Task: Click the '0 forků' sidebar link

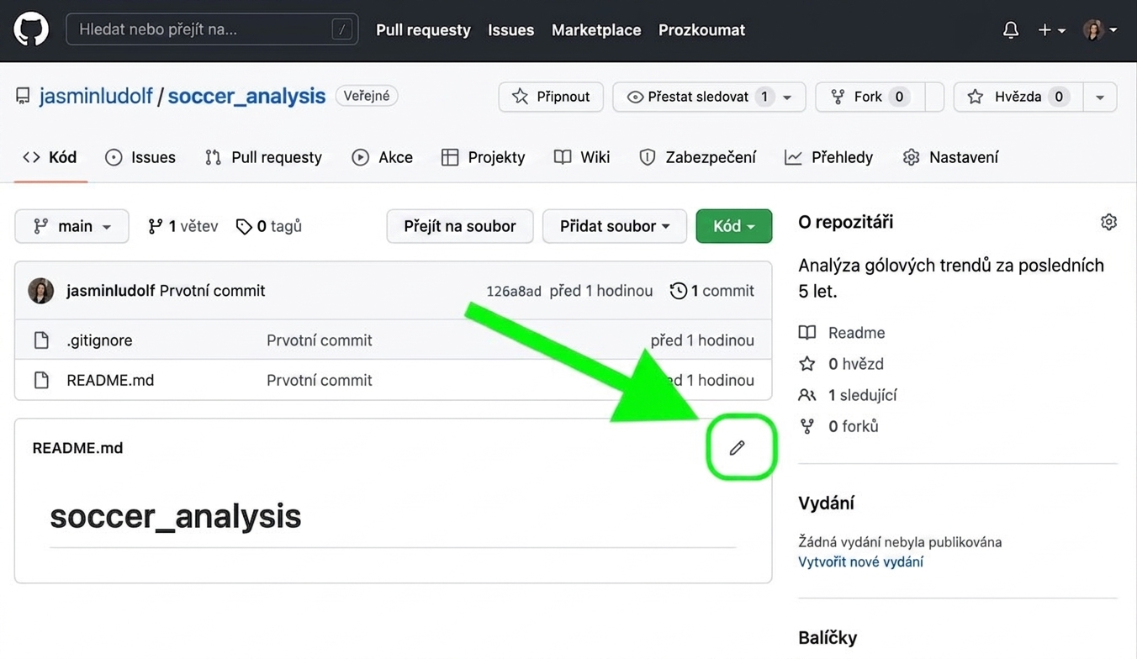Action: 838,426
